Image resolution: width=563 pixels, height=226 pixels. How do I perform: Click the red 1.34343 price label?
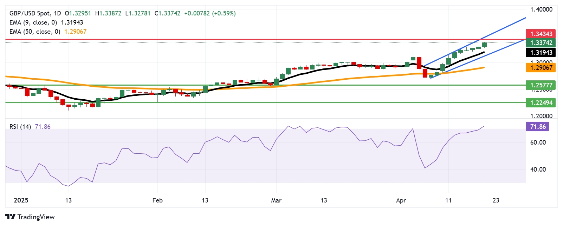pos(541,34)
